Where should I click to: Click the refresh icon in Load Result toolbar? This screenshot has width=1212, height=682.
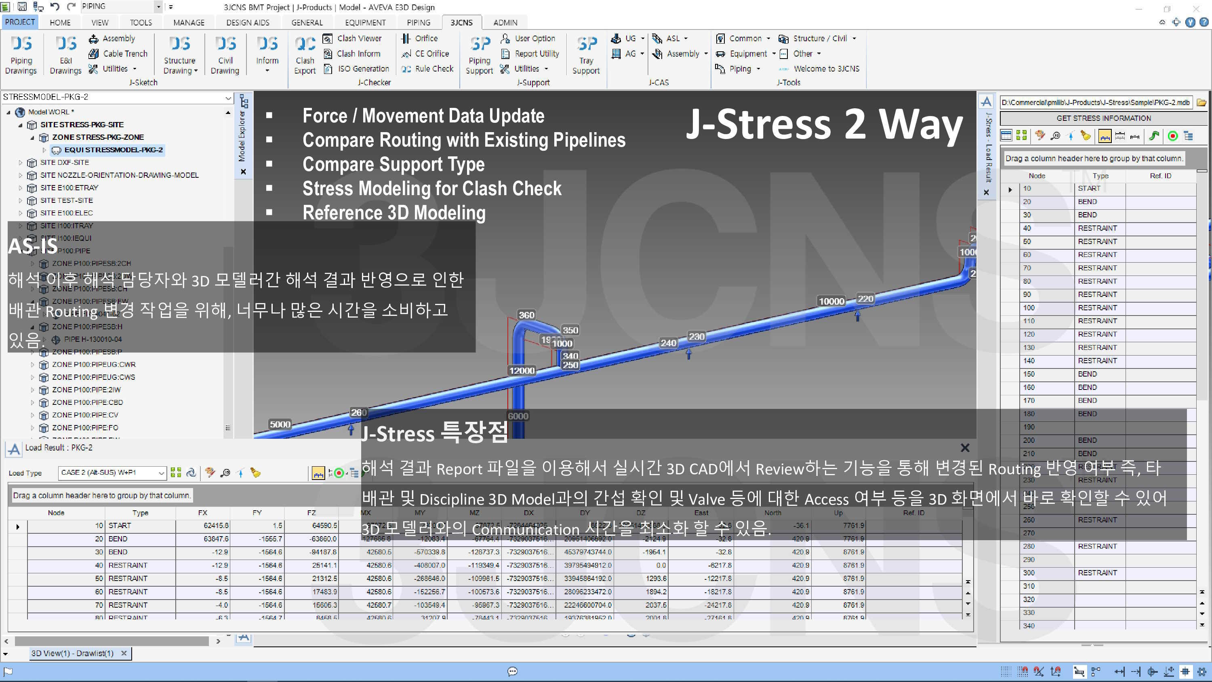point(191,473)
